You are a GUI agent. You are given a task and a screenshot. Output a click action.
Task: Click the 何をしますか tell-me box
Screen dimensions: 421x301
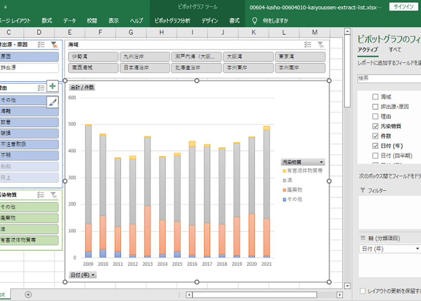pyautogui.click(x=276, y=21)
